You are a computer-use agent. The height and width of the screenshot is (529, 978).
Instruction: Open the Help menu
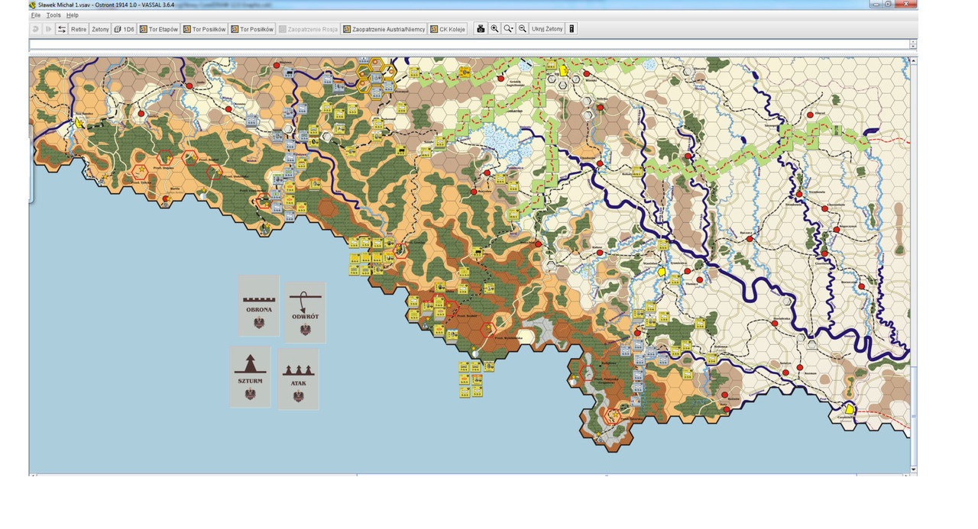(x=72, y=15)
